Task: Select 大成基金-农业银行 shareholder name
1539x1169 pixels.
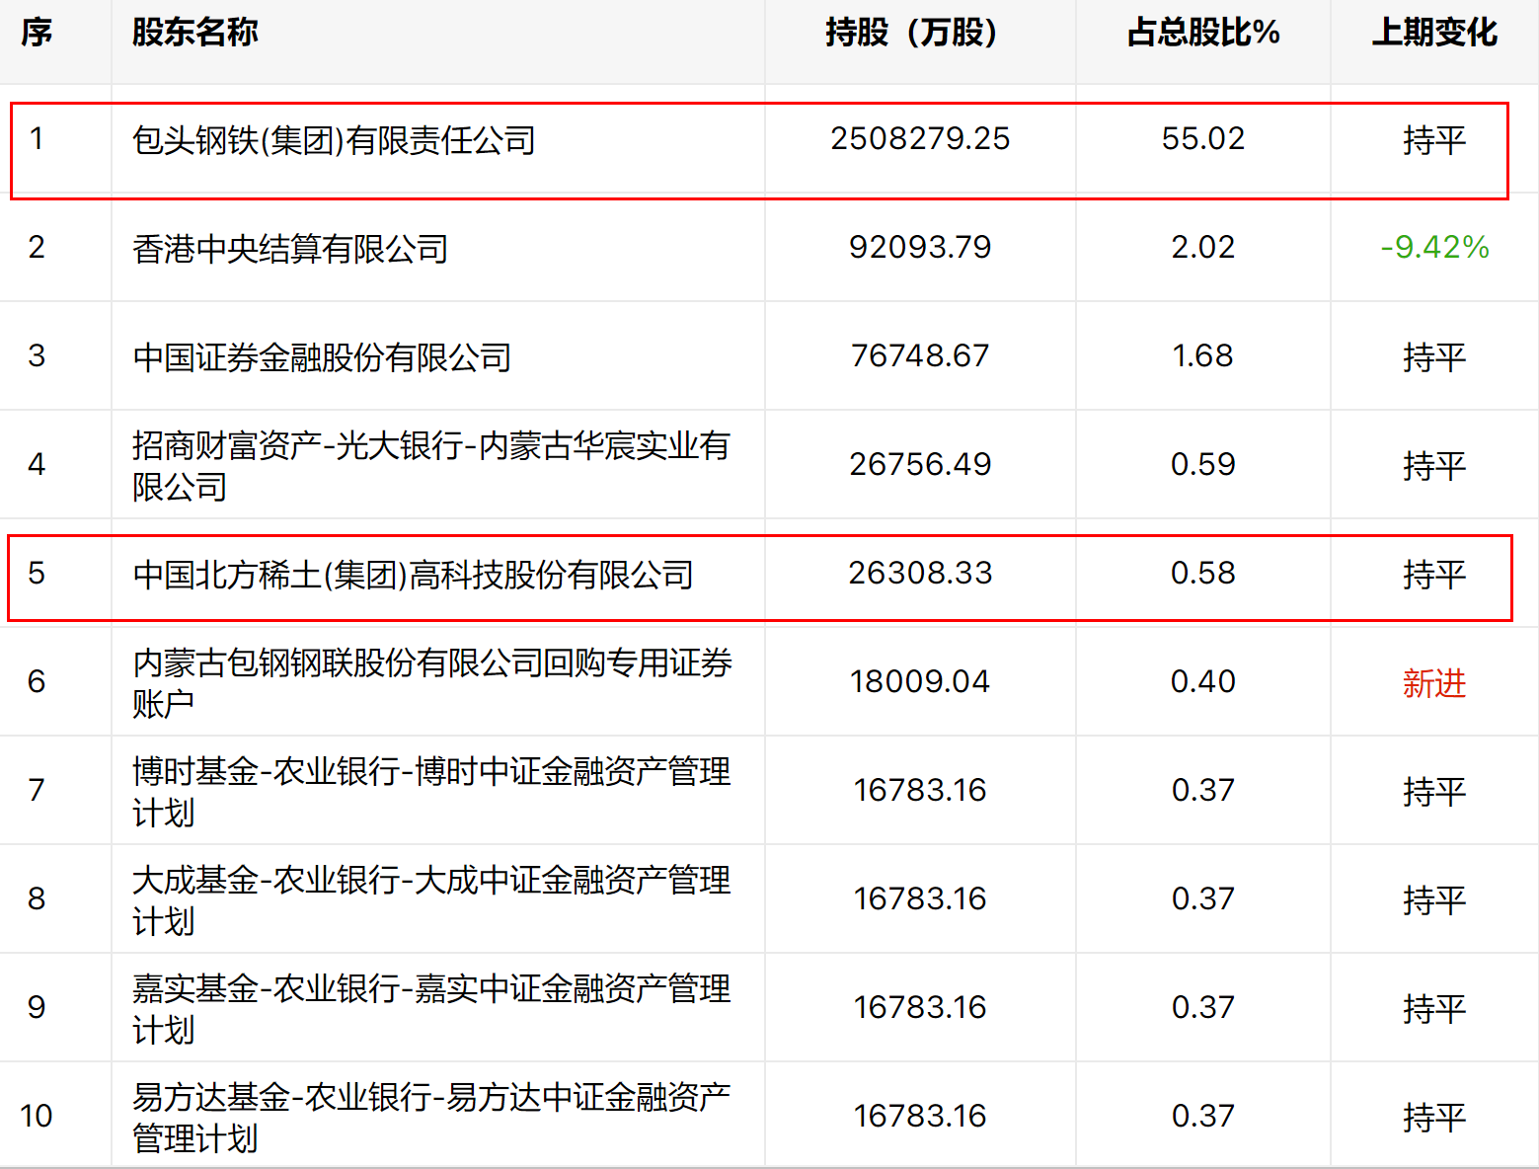Action: (431, 899)
